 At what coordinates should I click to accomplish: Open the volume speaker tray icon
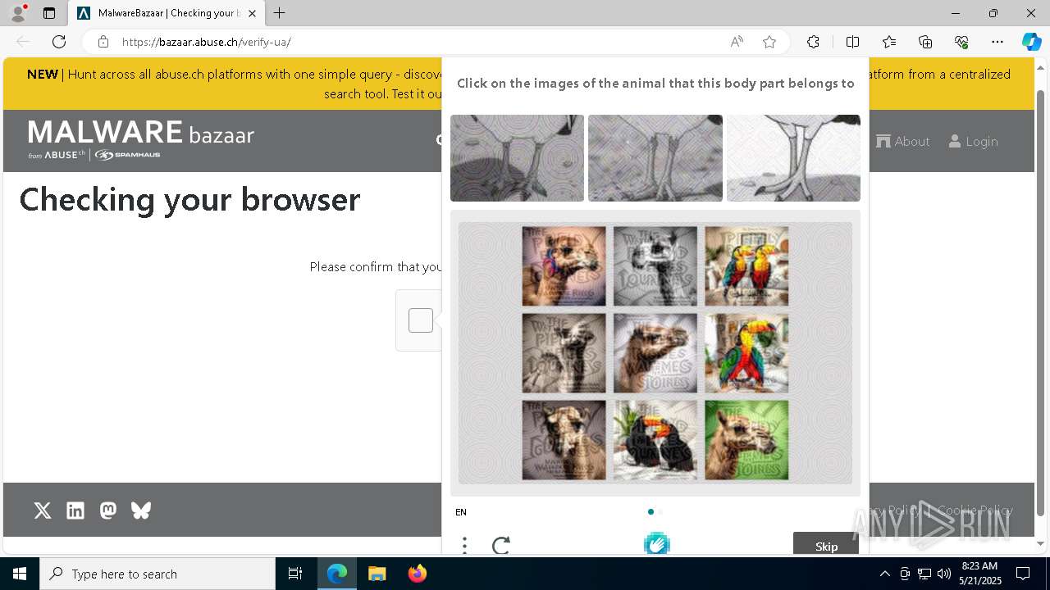(x=944, y=574)
